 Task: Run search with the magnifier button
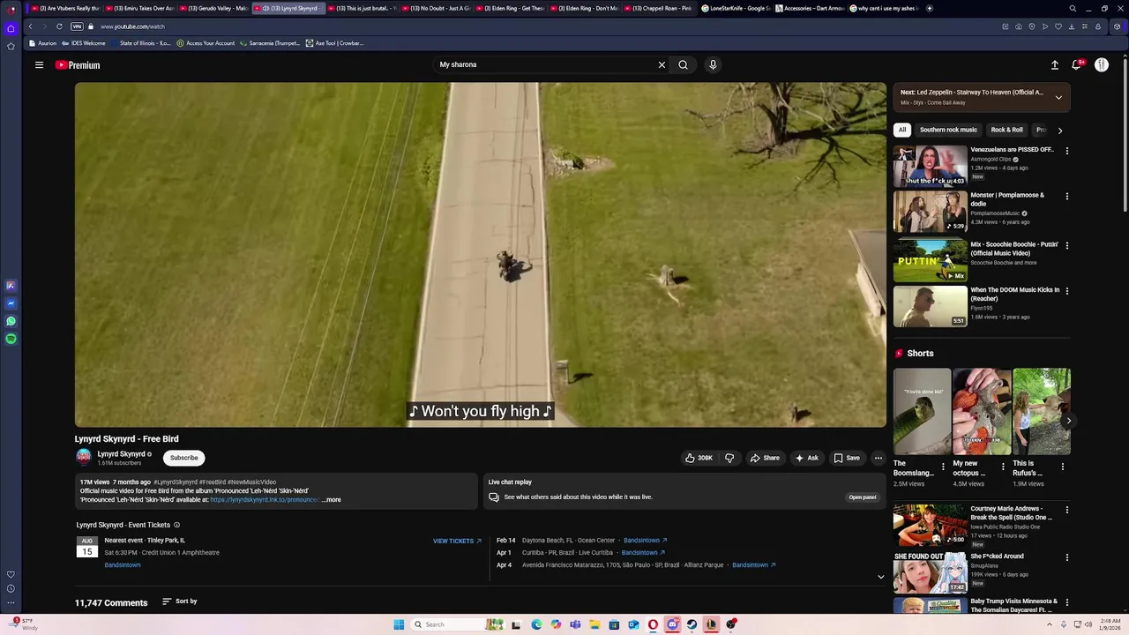point(683,64)
